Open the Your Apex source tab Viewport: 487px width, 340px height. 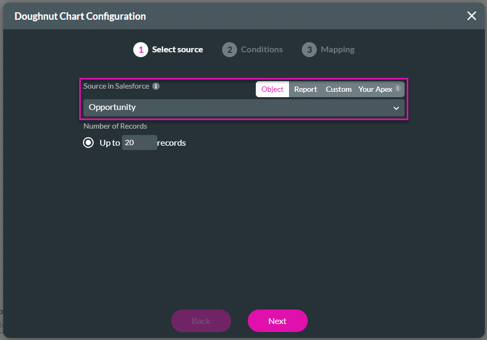click(375, 89)
